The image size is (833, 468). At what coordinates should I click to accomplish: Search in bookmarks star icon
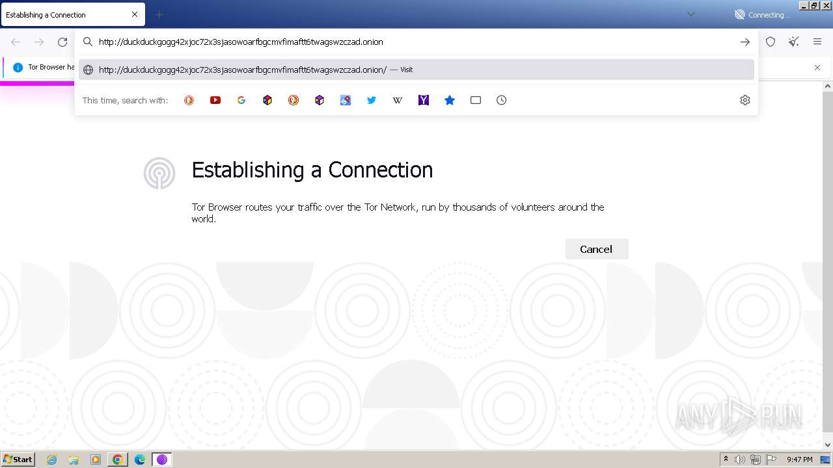(450, 100)
